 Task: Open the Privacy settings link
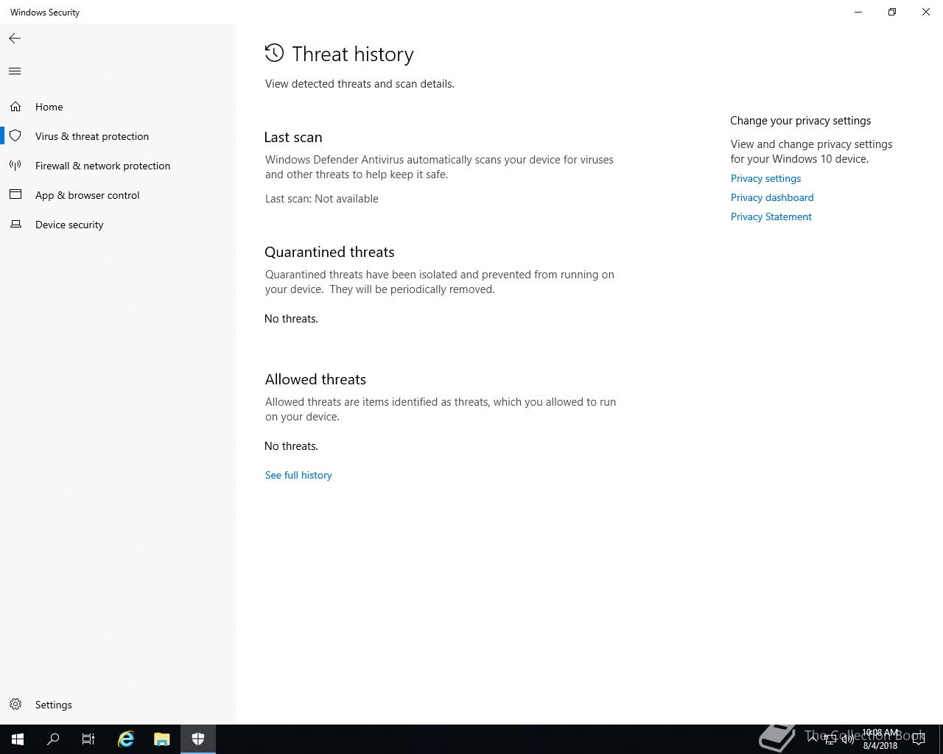point(765,178)
